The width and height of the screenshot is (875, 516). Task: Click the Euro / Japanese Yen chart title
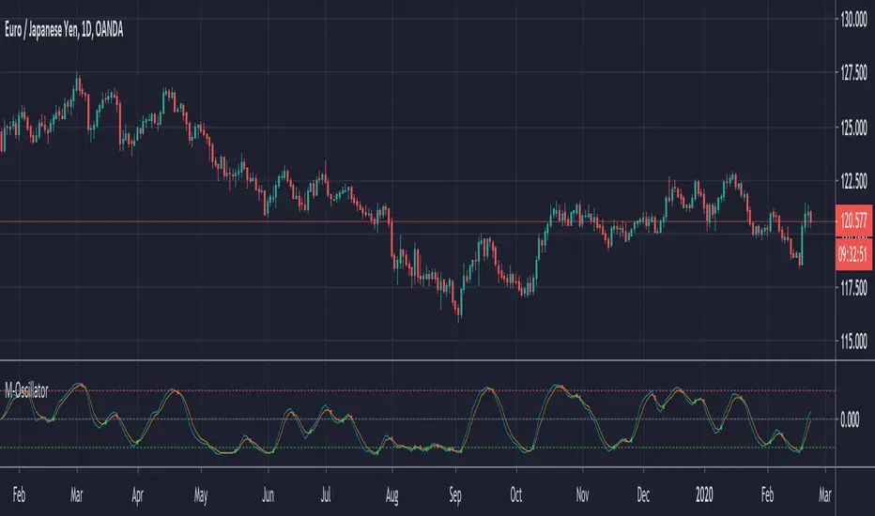(64, 30)
